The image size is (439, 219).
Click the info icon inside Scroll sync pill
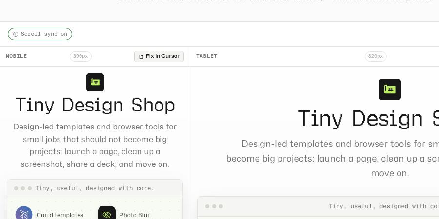tap(16, 34)
